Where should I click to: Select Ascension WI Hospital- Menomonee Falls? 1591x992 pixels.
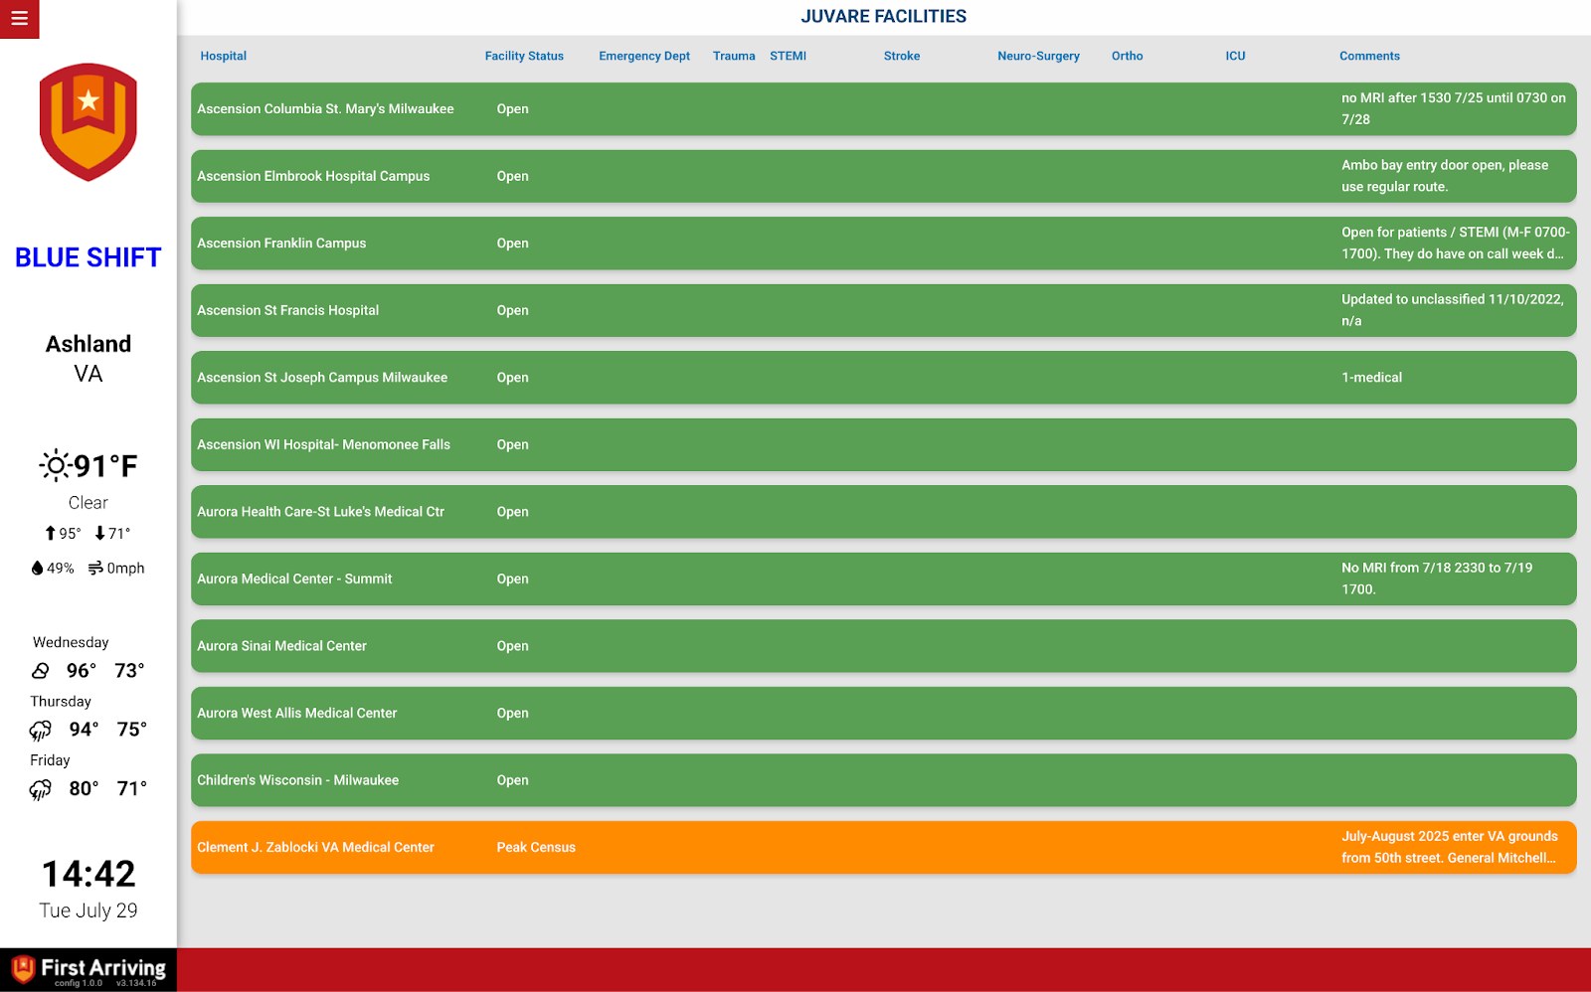click(884, 445)
